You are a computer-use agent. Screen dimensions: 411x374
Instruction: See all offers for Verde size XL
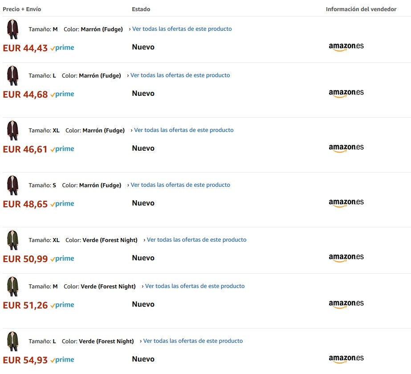click(x=196, y=240)
